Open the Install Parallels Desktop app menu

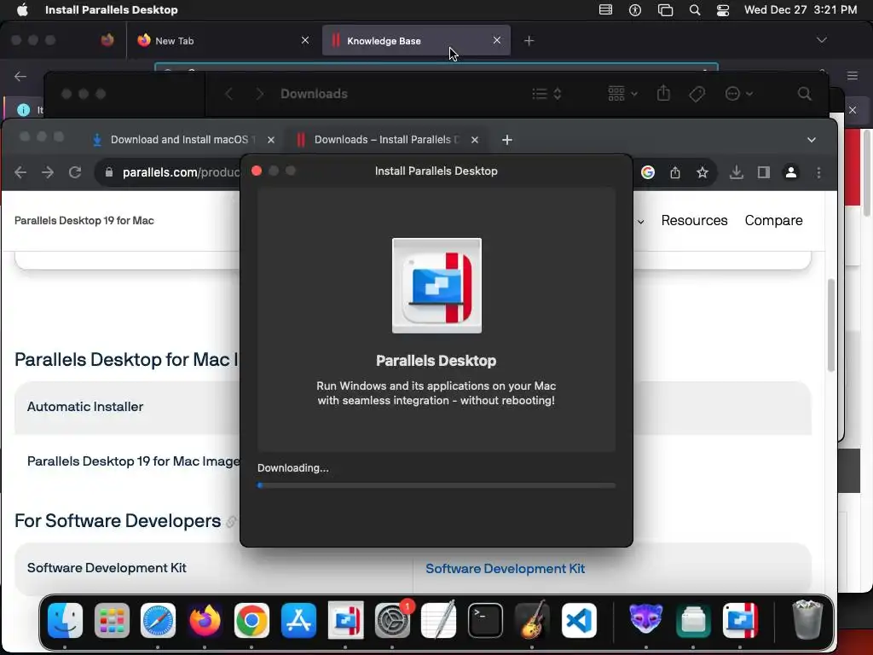pyautogui.click(x=112, y=10)
